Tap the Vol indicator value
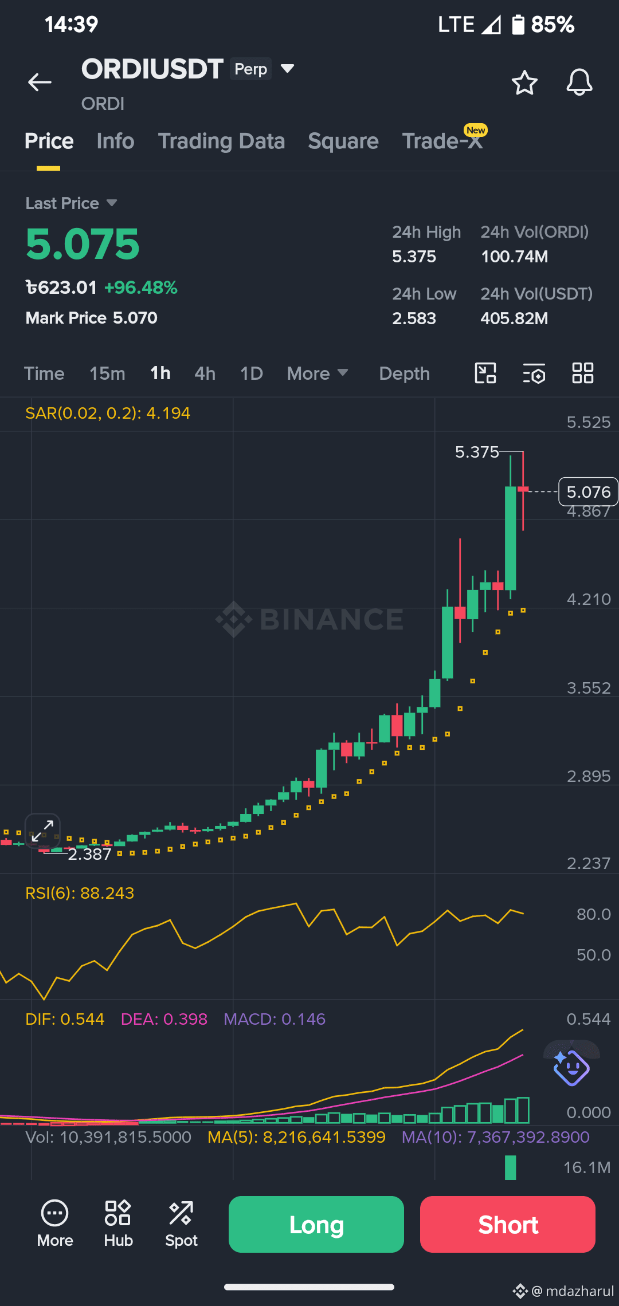 point(108,1137)
